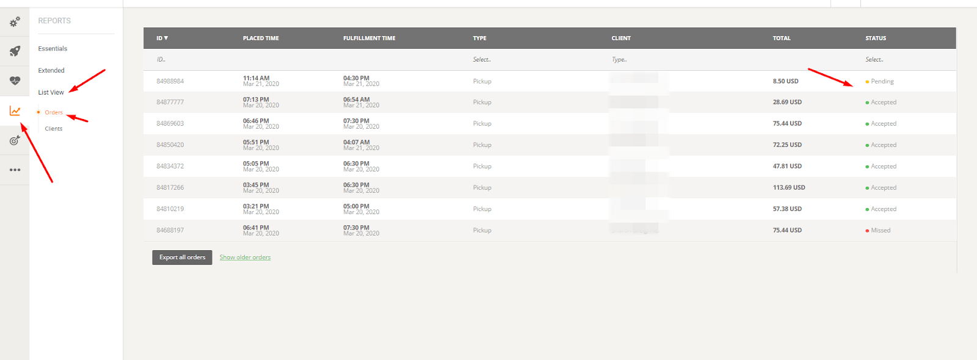Image resolution: width=977 pixels, height=360 pixels.
Task: Expand the List View section
Action: point(51,93)
